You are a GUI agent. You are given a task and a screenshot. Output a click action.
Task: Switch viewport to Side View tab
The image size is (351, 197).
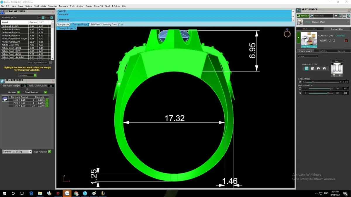click(x=95, y=25)
